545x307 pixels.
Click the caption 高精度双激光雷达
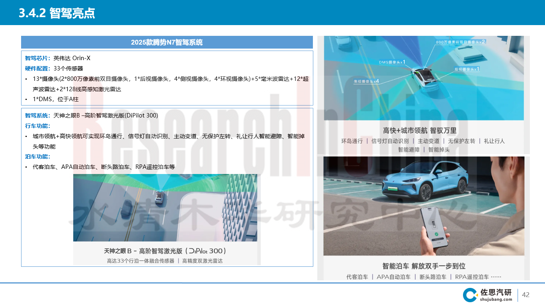pos(203,261)
